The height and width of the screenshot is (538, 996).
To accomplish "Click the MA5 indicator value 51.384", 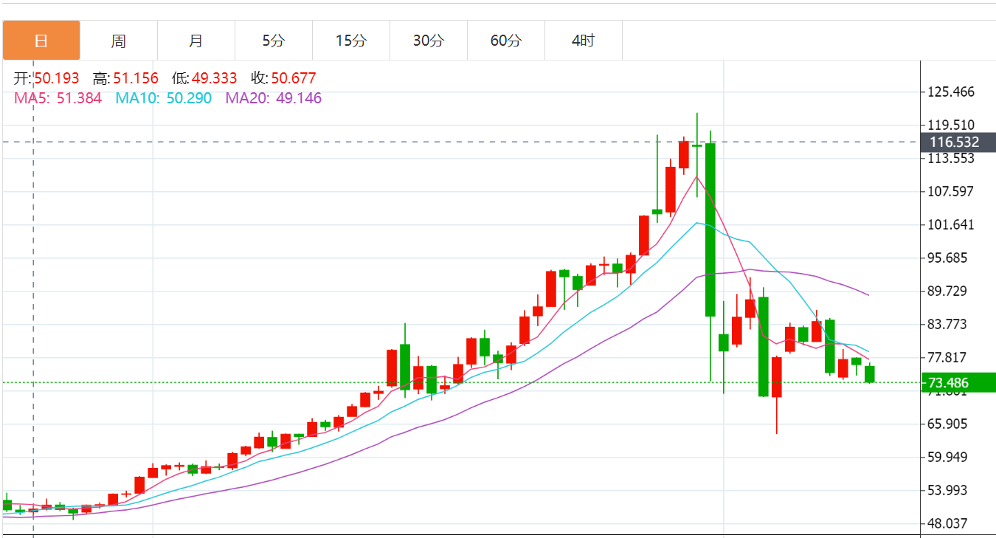I will pos(79,98).
